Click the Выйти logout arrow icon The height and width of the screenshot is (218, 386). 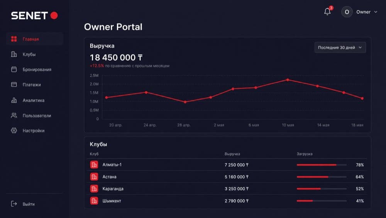tap(14, 204)
